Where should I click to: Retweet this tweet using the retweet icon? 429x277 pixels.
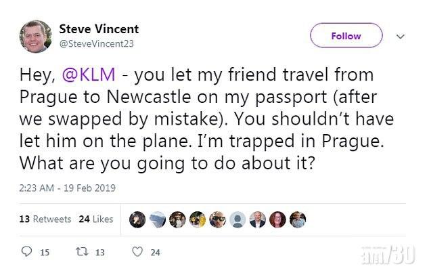(x=80, y=252)
